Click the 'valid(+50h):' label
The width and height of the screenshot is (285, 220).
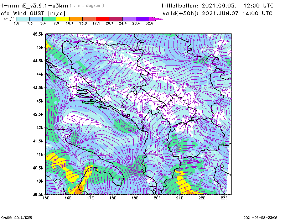click(x=181, y=14)
